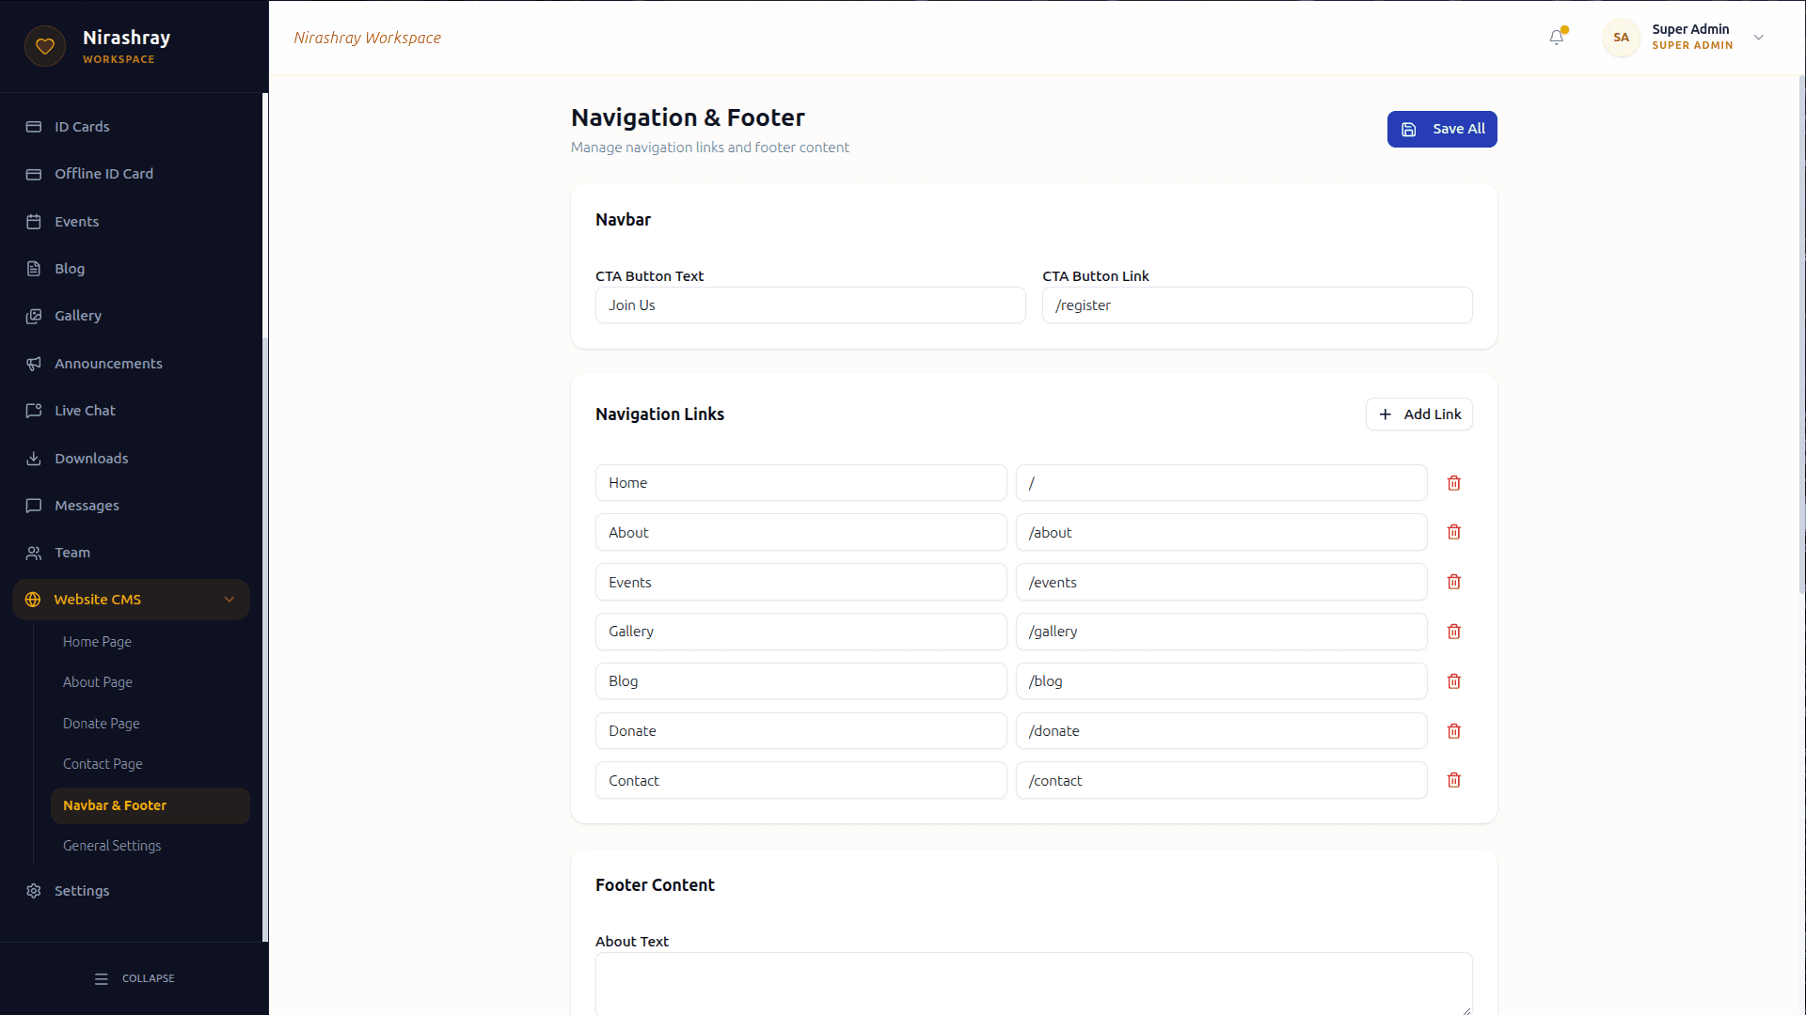Remove the Gallery link row
The image size is (1806, 1015).
pos(1453,632)
